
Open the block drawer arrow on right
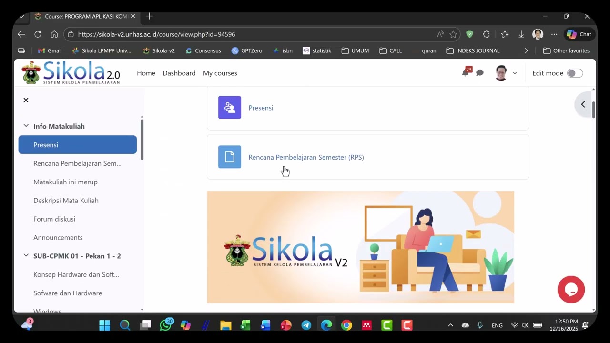[583, 104]
